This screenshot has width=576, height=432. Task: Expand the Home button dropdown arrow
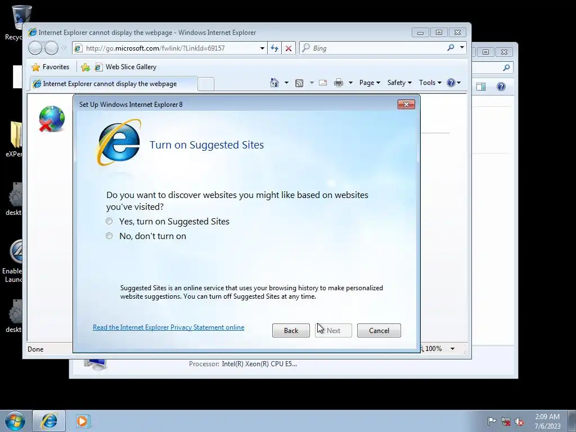[x=286, y=83]
